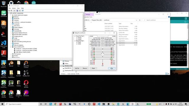Expand Audio inputs and outputs node
The width and height of the screenshot is (189, 106).
(x=11, y=15)
